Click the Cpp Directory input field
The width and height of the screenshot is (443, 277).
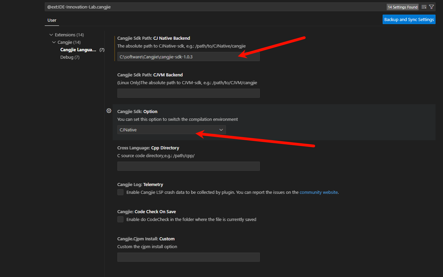click(189, 166)
